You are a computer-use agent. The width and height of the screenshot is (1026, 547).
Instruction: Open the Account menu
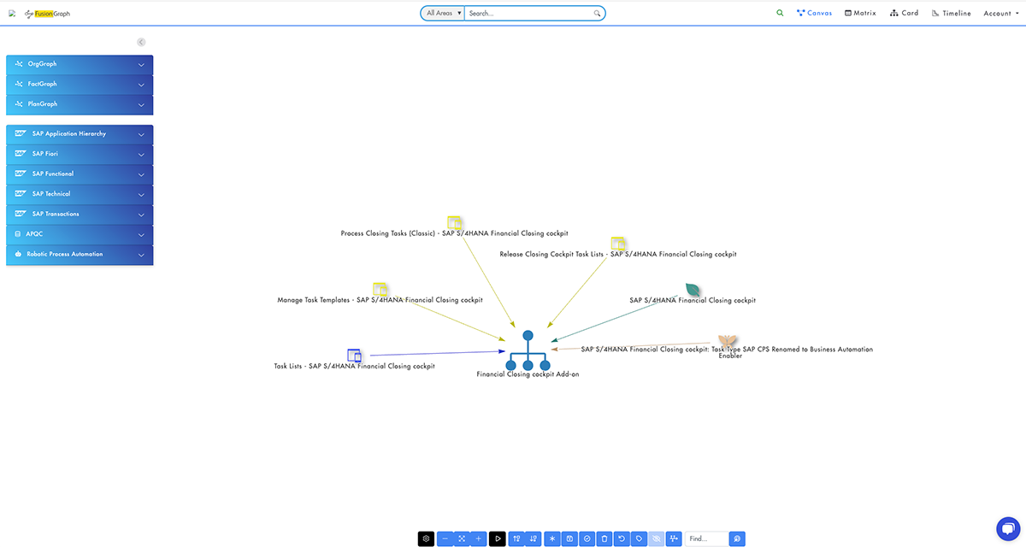tap(999, 14)
